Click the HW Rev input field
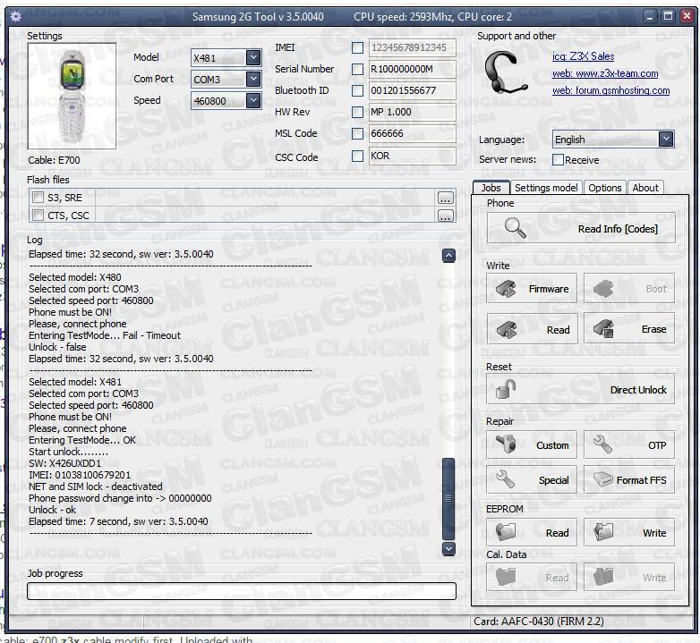The width and height of the screenshot is (700, 643). pos(413,112)
